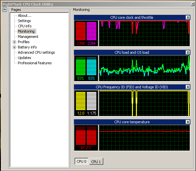Click the CPU Frequency ID (FID) and Voltage ID header
Screen dimensions: 196x171
pos(132,87)
